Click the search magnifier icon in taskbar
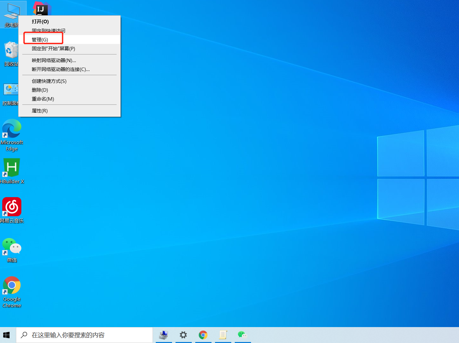The height and width of the screenshot is (343, 459). [24, 335]
